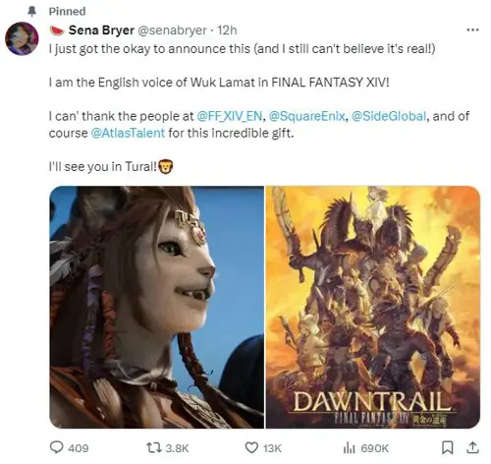The width and height of the screenshot is (491, 464).
Task: Click the share upload icon
Action: [472, 447]
